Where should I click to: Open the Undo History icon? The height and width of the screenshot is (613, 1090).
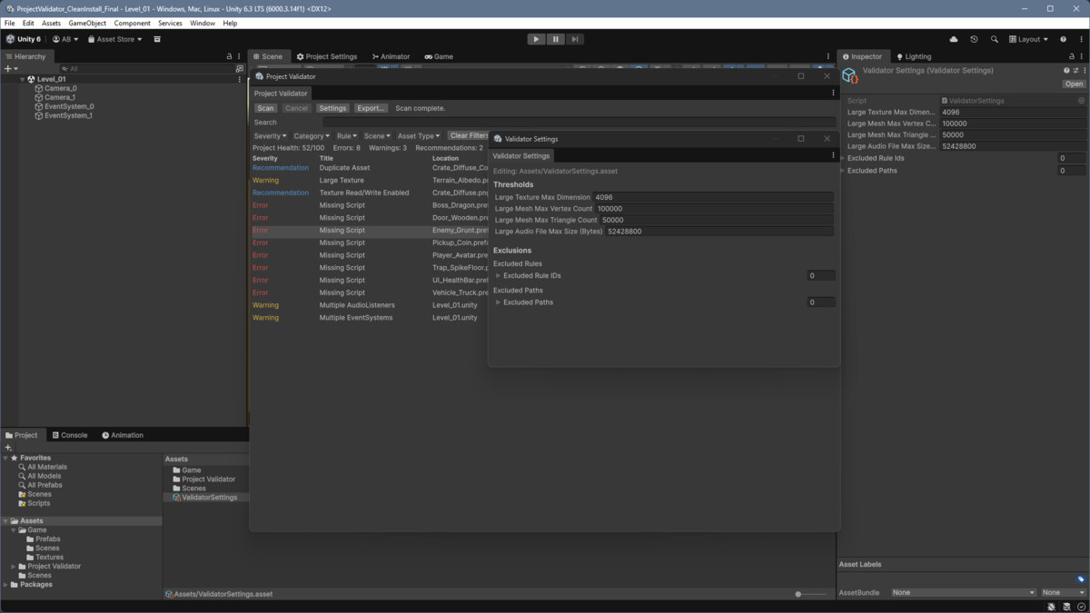click(x=974, y=39)
